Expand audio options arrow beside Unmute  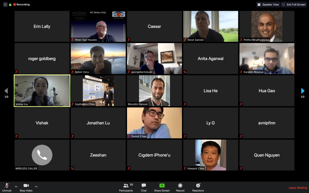(16, 186)
